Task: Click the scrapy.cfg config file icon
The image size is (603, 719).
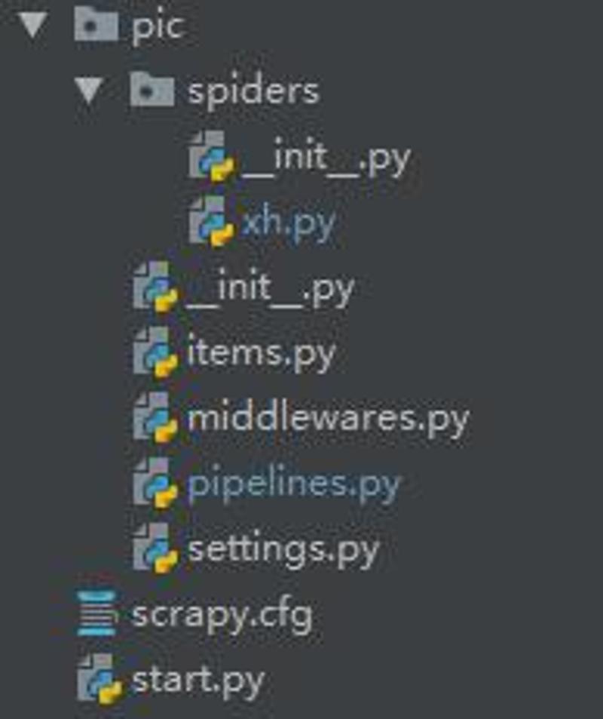Action: point(96,613)
